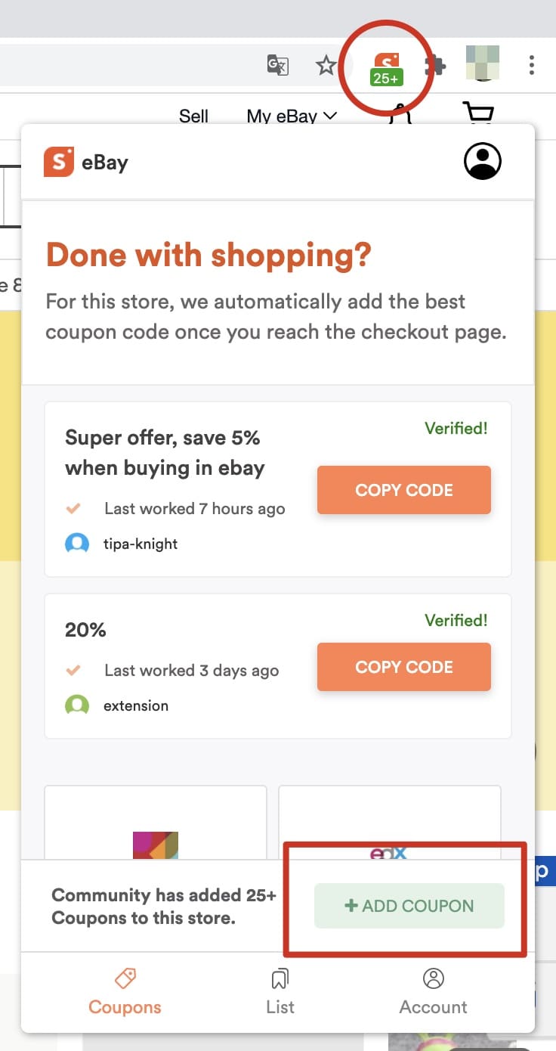Open the Chrome three-dot menu

532,64
